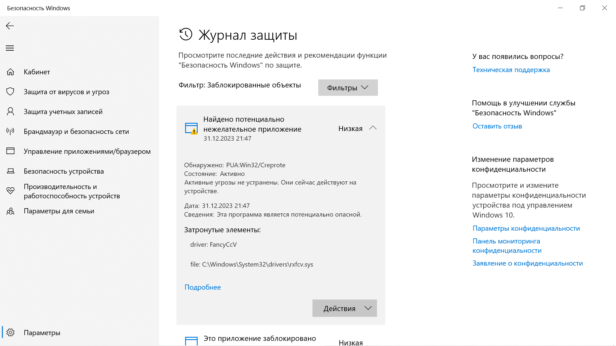Click the device performance heart icon
This screenshot has width=616, height=346.
11,191
